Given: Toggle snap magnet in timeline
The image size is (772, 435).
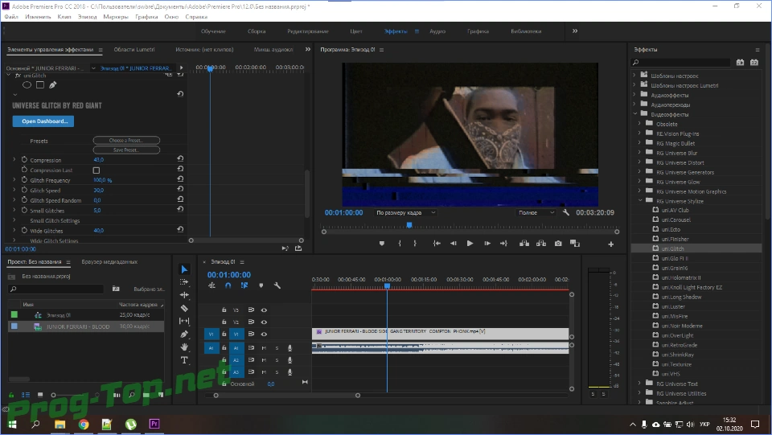Looking at the screenshot, I should point(228,285).
